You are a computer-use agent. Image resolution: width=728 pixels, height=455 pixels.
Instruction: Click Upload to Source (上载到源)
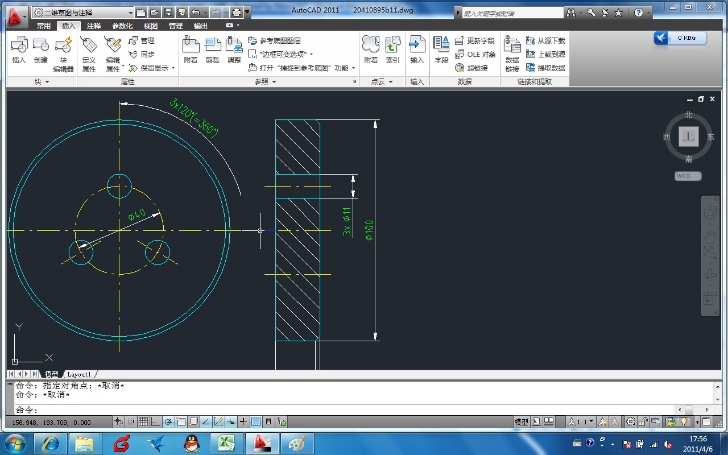pyautogui.click(x=546, y=54)
